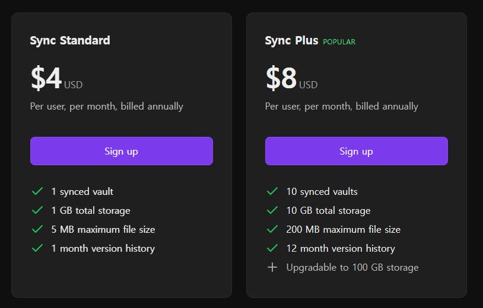The image size is (483, 308).
Task: Click checkmark beside 1 month version history
Action: click(x=37, y=248)
